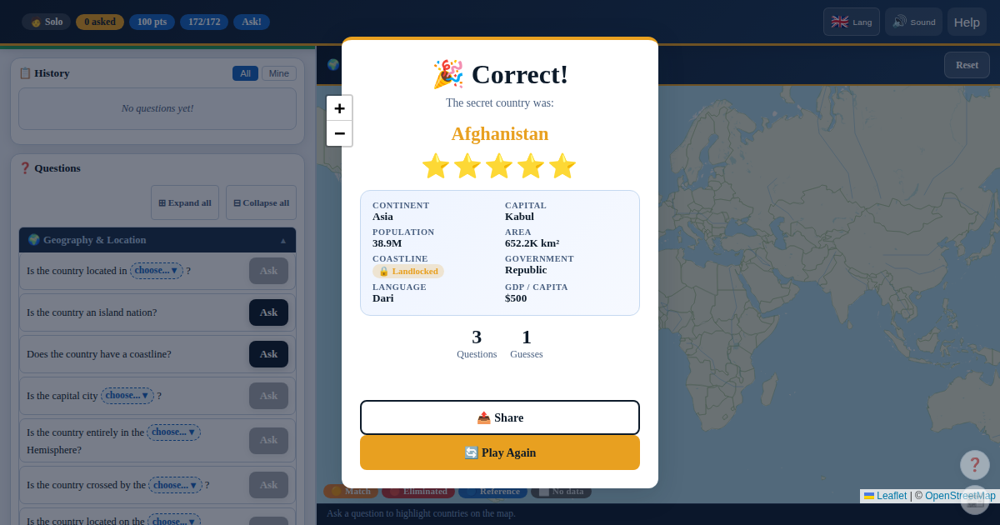1000x525 pixels.
Task: Collapse all question categories
Action: pos(261,202)
